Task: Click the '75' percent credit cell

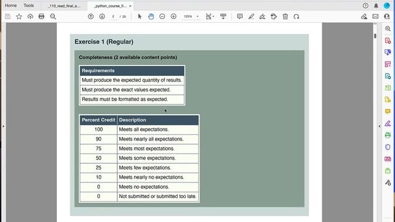Action: point(99,149)
